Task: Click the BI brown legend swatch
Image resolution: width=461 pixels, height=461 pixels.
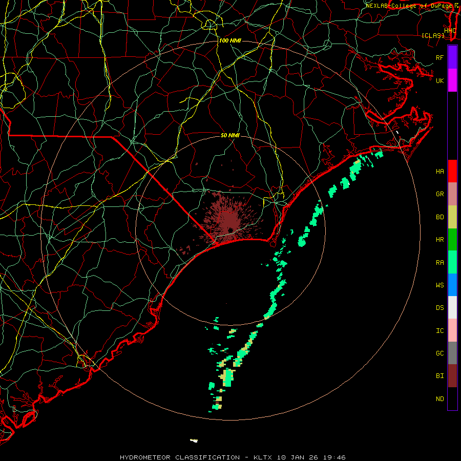Action: (452, 376)
